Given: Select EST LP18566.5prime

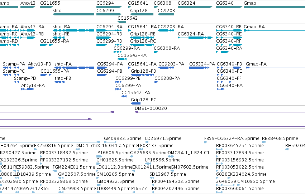Looking at the screenshot, I should coord(163,160).
